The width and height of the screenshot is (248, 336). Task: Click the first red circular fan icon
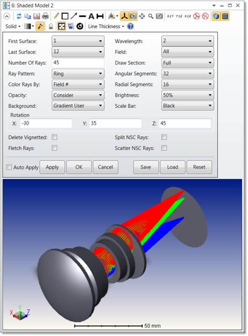click(x=196, y=16)
